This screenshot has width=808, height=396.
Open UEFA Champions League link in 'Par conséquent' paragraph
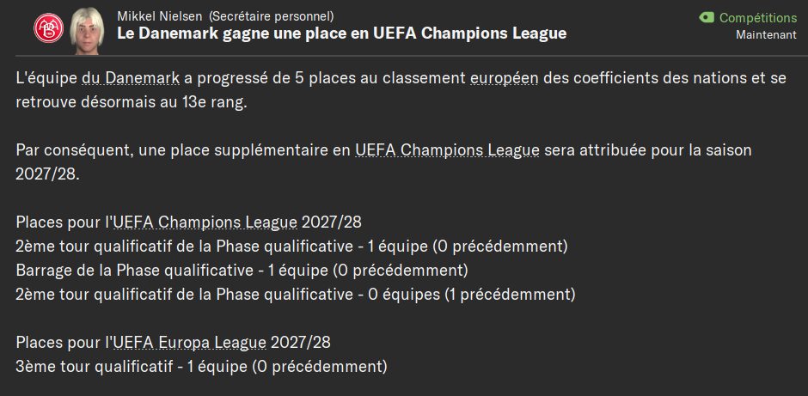tap(447, 150)
